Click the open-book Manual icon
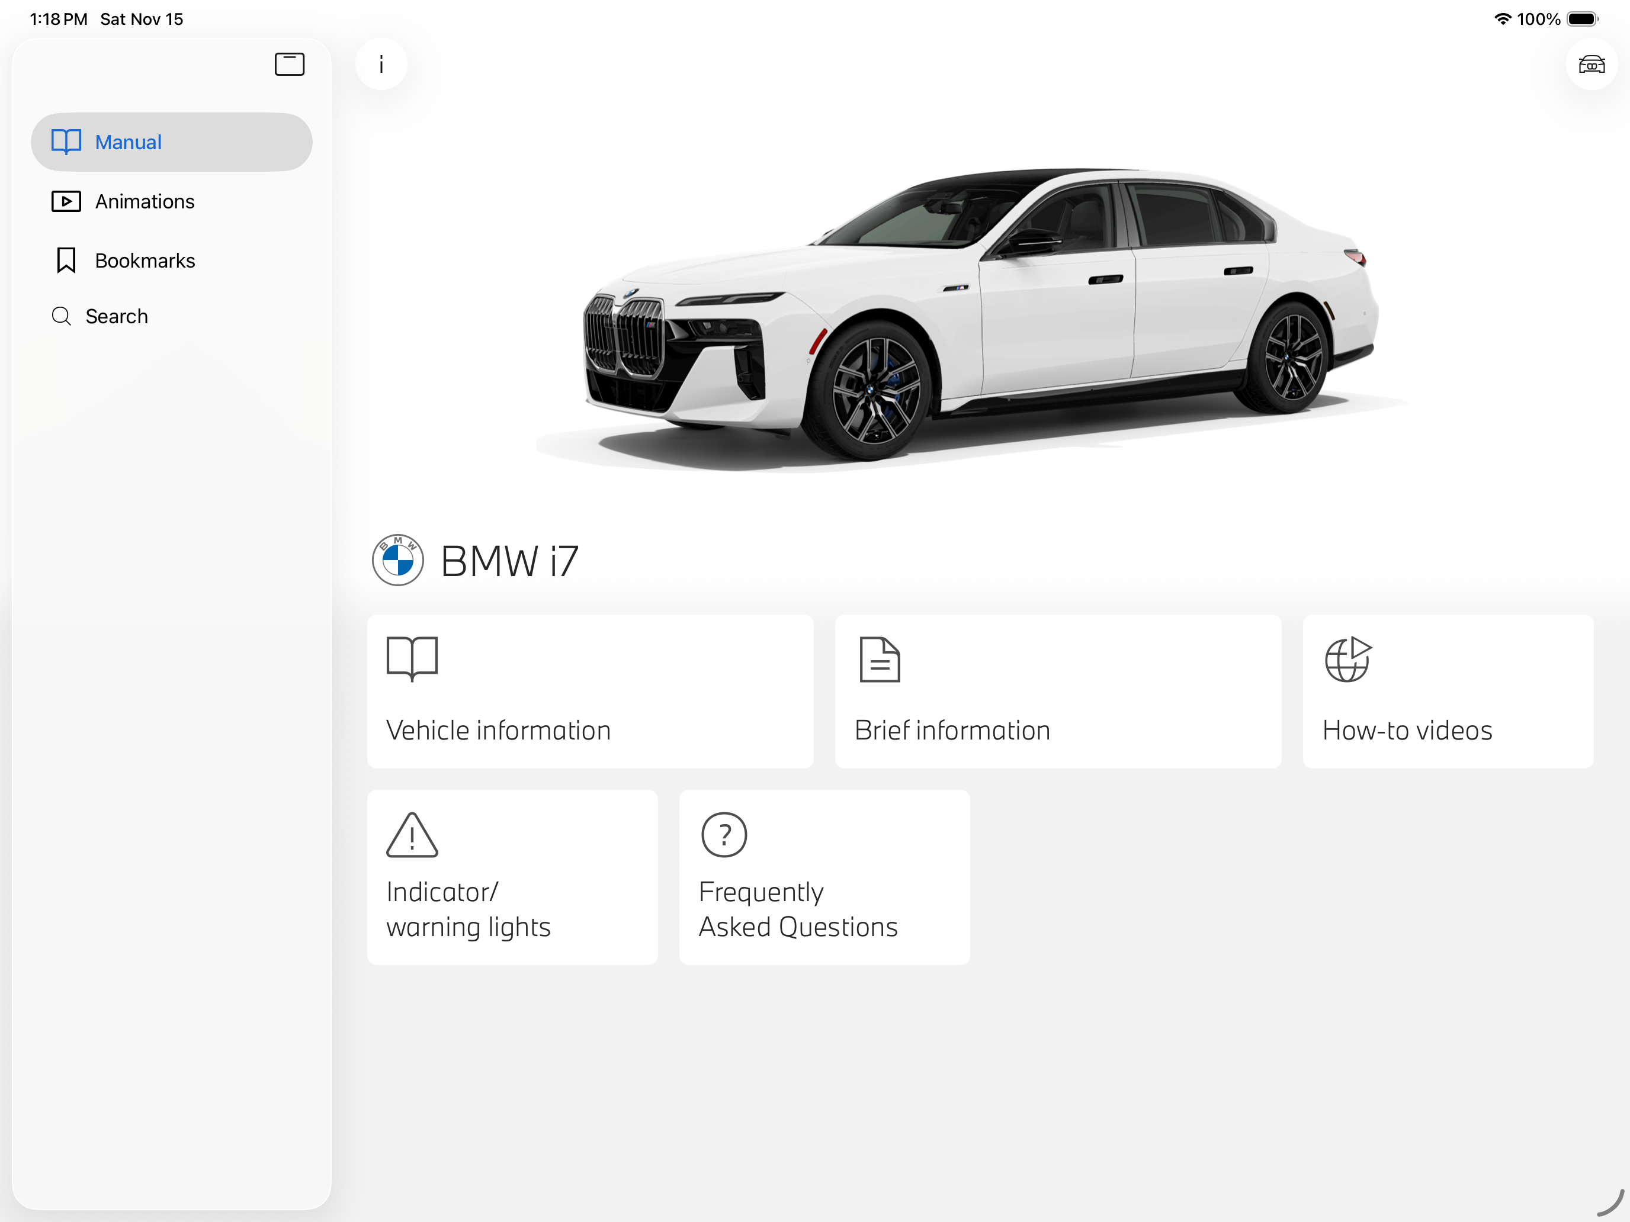 click(x=66, y=142)
